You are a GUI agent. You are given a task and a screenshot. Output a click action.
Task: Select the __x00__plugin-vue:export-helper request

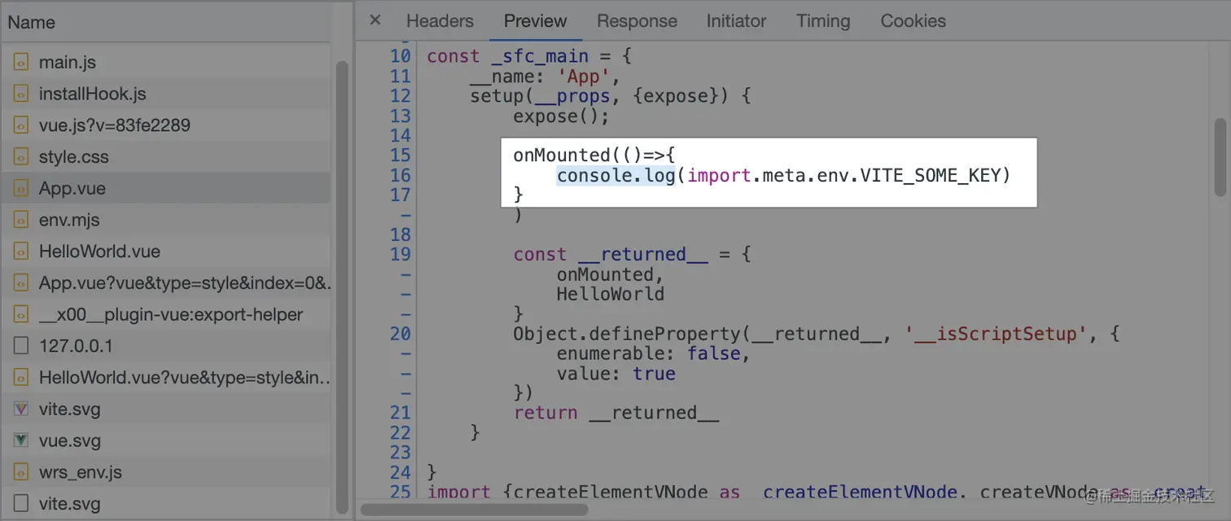click(166, 315)
